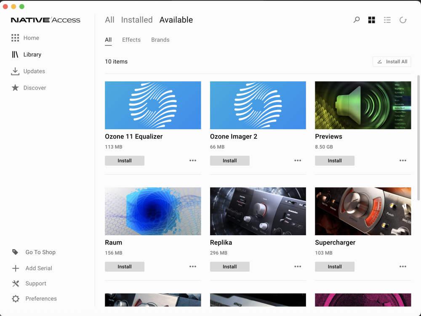Click the Home grid icon

15,38
